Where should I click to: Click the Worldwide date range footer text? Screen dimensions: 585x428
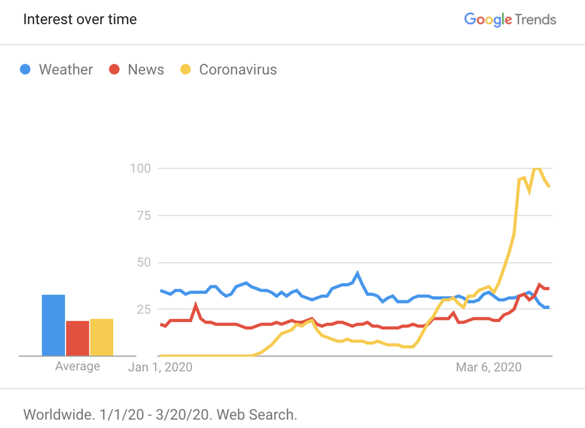coord(160,415)
